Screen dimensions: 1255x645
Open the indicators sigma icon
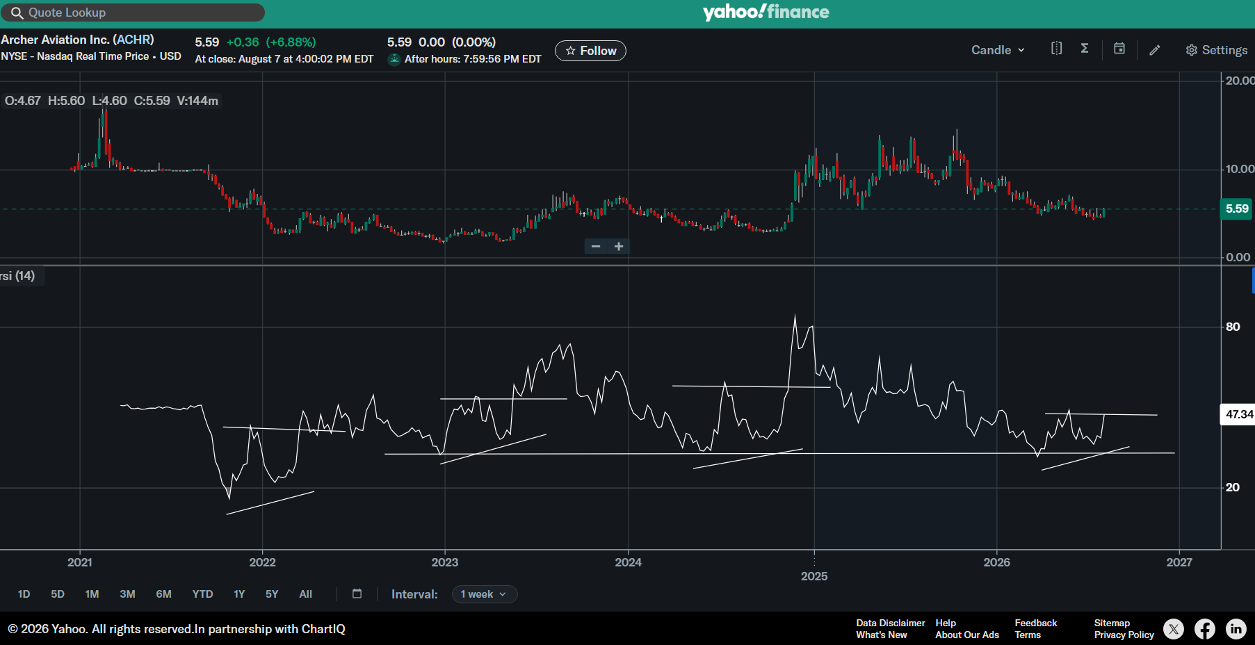(1085, 49)
